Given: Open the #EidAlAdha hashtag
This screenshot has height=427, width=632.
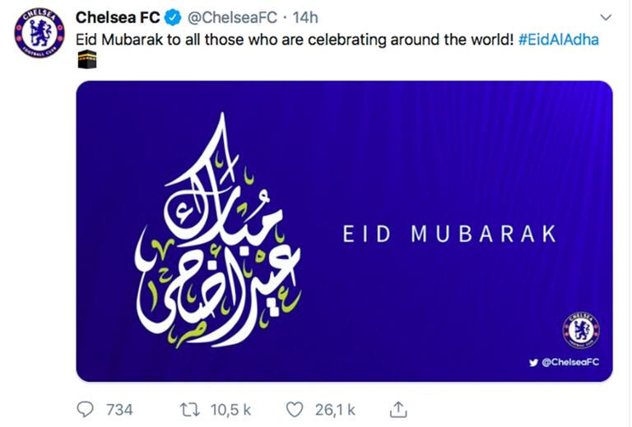Looking at the screenshot, I should point(559,39).
